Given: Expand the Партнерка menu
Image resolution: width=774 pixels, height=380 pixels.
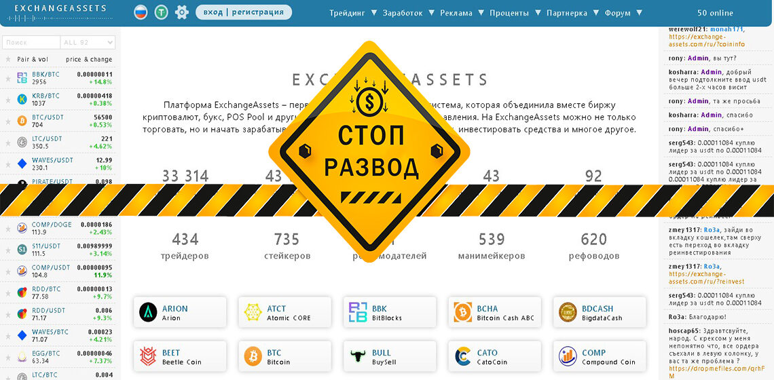Looking at the screenshot, I should coord(572,13).
